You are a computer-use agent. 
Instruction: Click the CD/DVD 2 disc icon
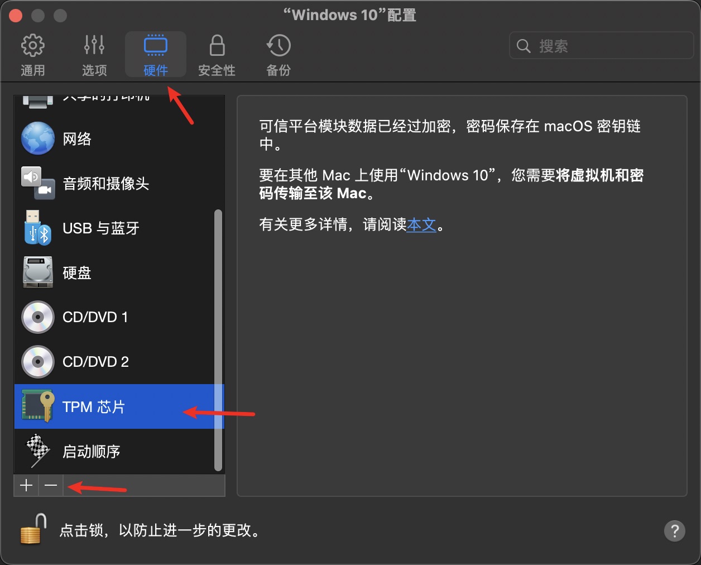coord(38,362)
